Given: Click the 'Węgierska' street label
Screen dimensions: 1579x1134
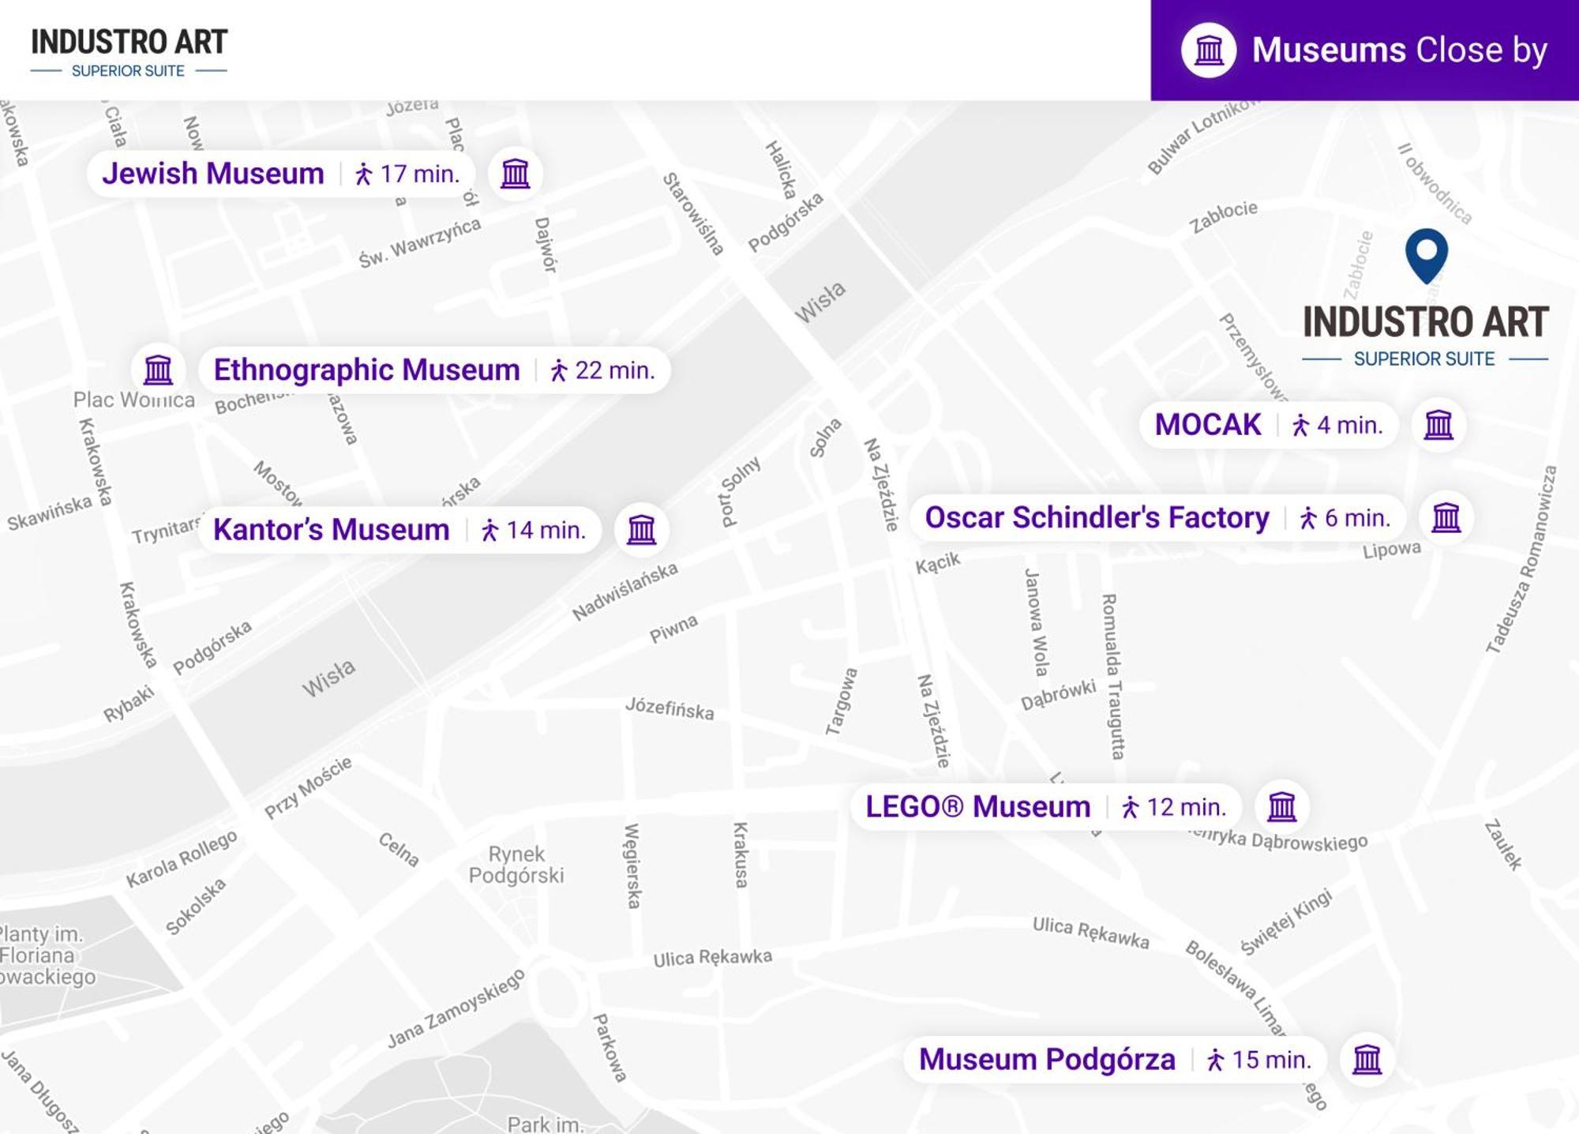Looking at the screenshot, I should pos(632,866).
